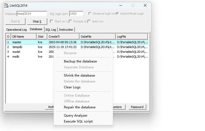Image resolution: width=205 pixels, height=131 pixels.
Task: Sort by the DB Name column header
Action: 24,37
